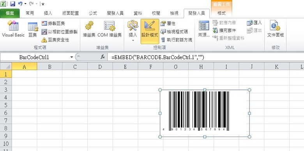Click the select-all corner of the grid
The image size is (304, 151).
pyautogui.click(x=6, y=67)
